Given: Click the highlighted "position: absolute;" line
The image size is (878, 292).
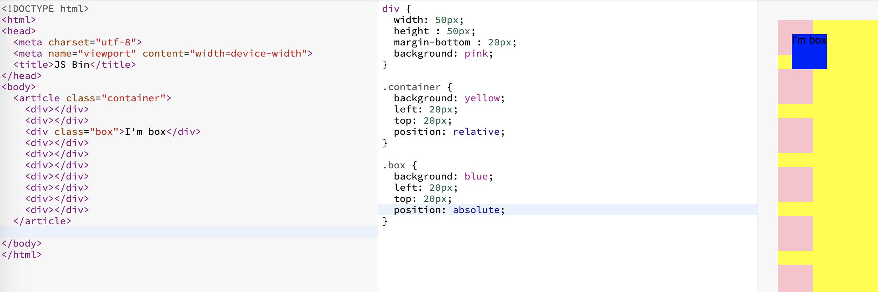Looking at the screenshot, I should (x=568, y=210).
